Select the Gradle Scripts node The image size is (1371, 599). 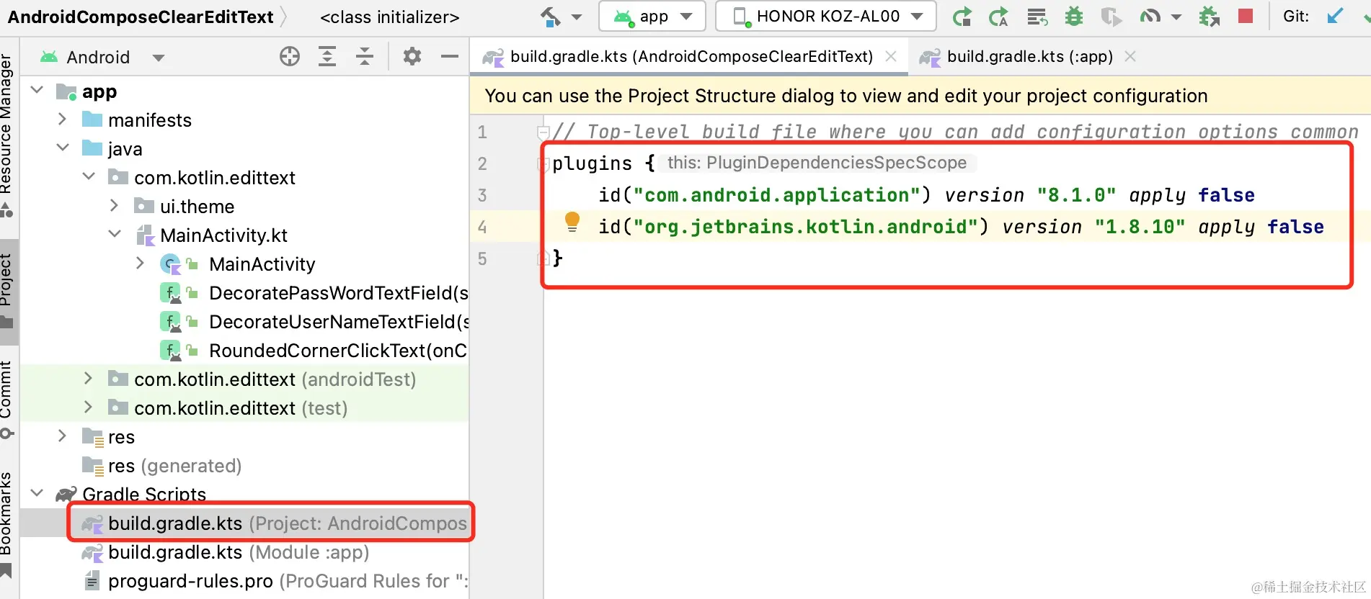click(x=144, y=495)
